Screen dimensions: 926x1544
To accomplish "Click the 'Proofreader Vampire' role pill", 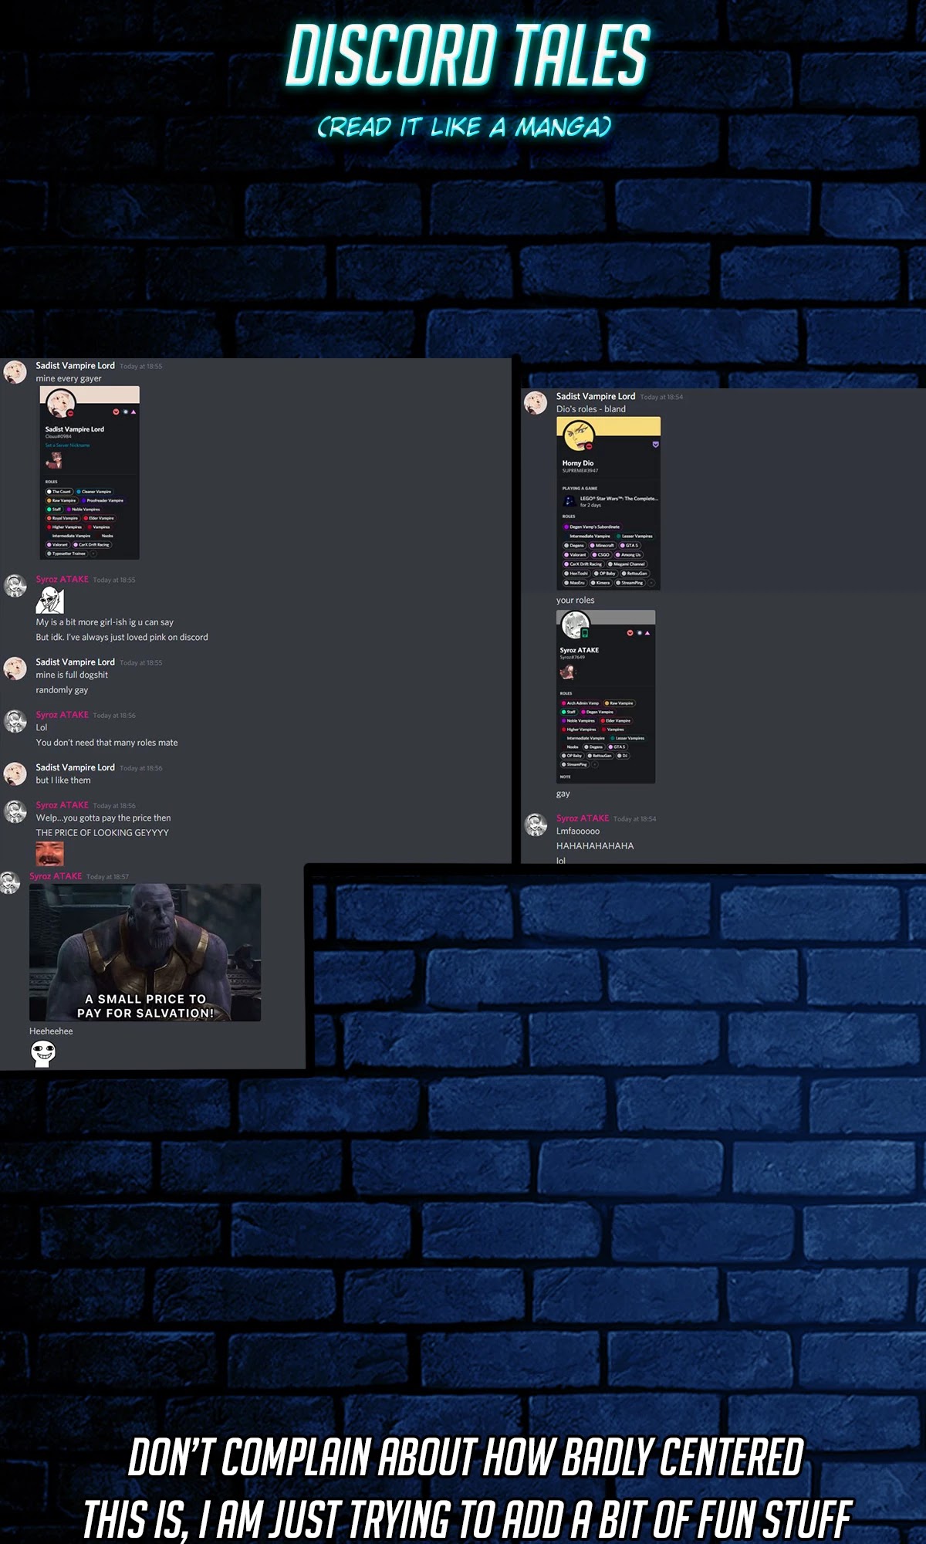I will tap(103, 500).
